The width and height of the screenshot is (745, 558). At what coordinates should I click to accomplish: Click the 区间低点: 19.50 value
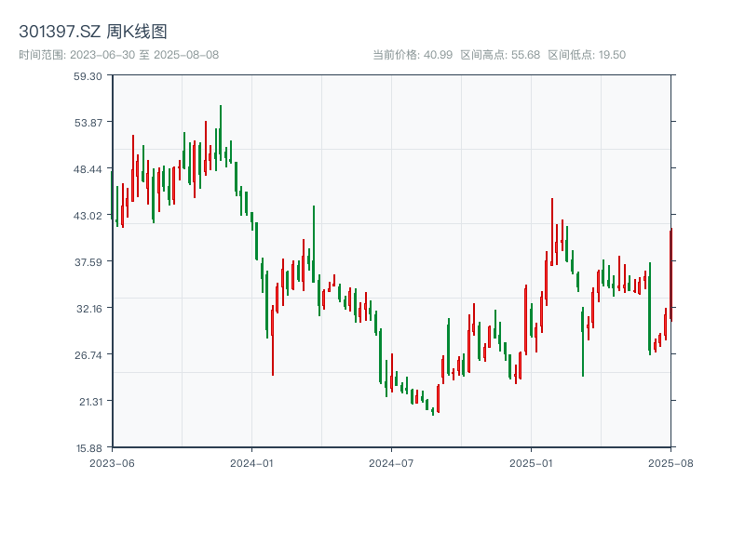tap(587, 55)
